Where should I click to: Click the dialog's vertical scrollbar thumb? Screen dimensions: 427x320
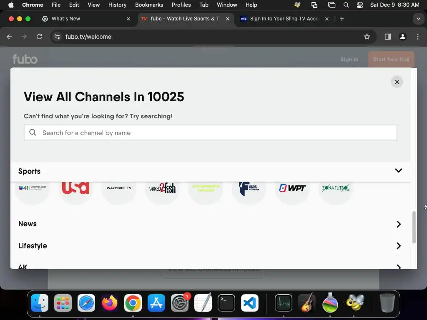coord(414,227)
